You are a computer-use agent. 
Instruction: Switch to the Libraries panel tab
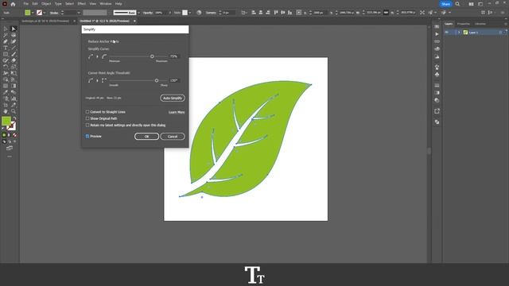(x=480, y=24)
